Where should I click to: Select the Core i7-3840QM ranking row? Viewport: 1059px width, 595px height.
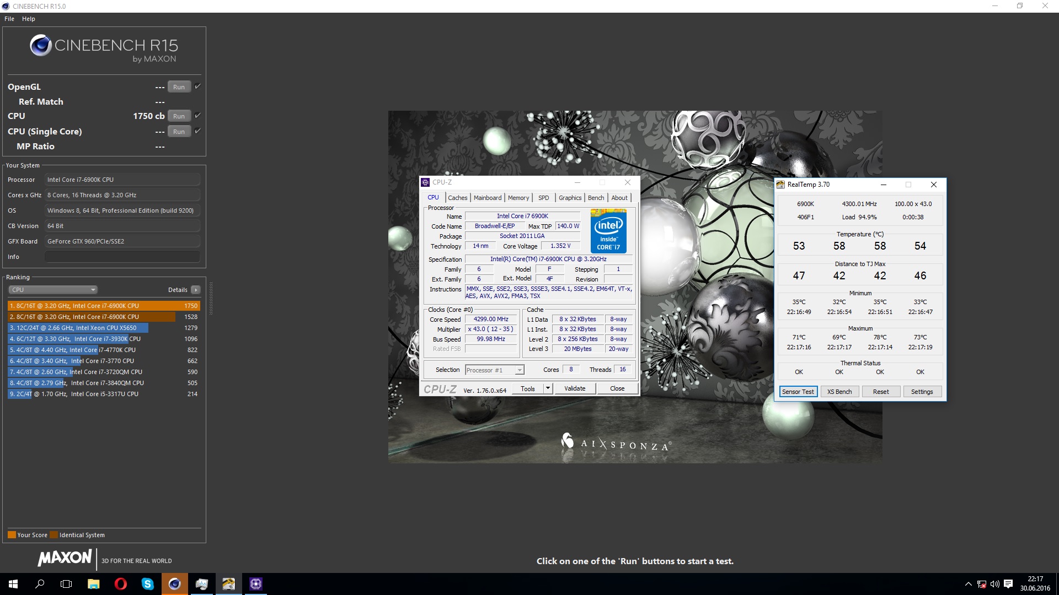pyautogui.click(x=104, y=383)
